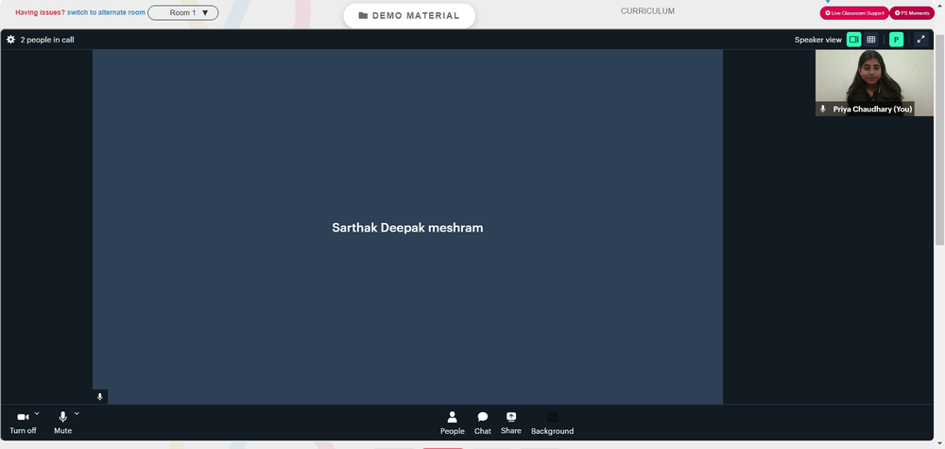Screen dimensions: 945x449
Task: Open DEMO MATERIAL tab
Action: [x=409, y=16]
